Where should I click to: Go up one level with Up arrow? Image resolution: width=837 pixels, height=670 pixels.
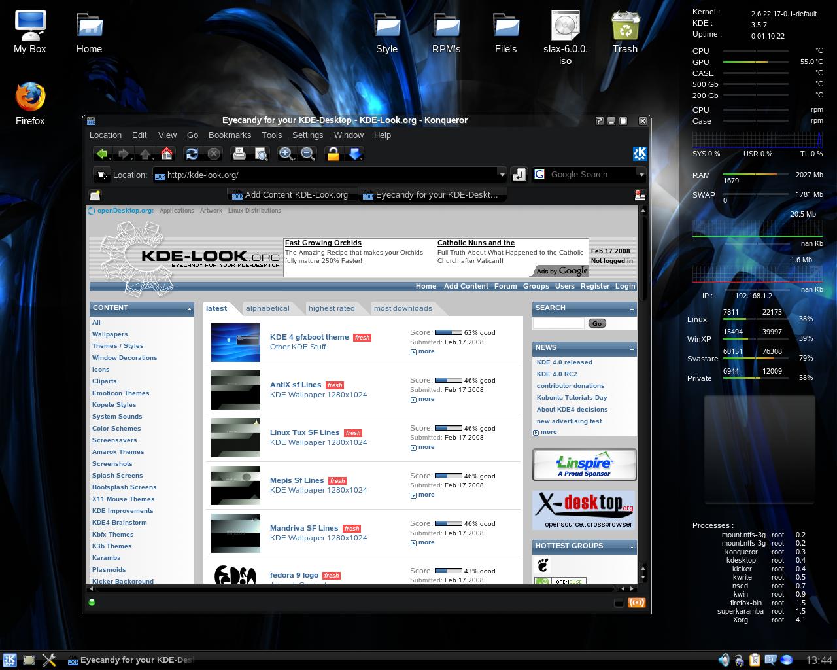coord(145,154)
